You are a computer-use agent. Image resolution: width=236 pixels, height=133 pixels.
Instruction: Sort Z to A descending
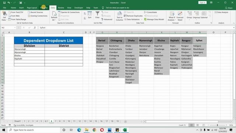pyautogui.click(x=85, y=18)
